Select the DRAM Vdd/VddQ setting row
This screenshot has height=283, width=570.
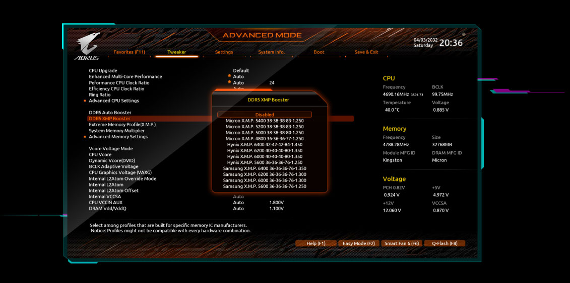(107, 209)
